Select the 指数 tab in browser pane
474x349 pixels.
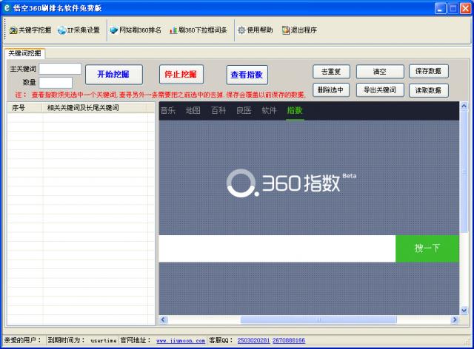pyautogui.click(x=295, y=110)
